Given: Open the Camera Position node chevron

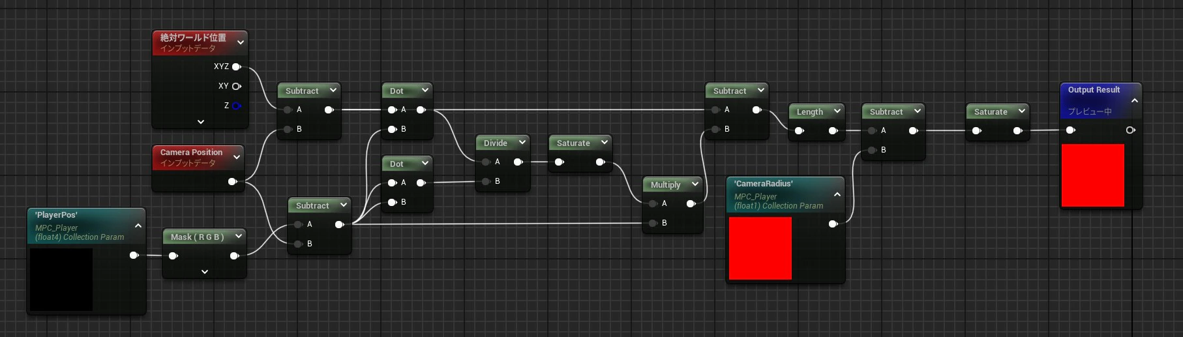Looking at the screenshot, I should coord(237,157).
